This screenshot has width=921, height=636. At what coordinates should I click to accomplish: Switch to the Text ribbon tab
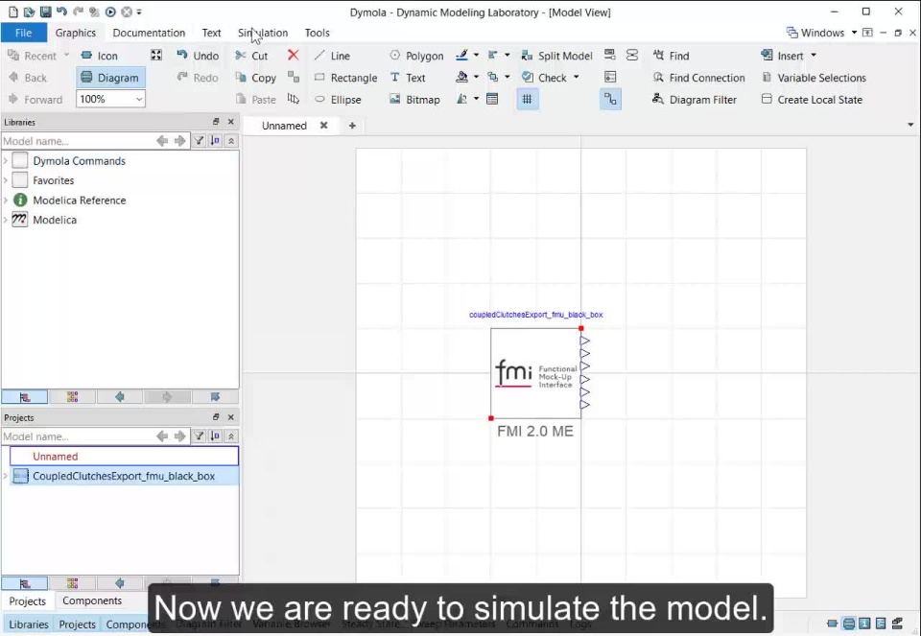click(x=211, y=33)
